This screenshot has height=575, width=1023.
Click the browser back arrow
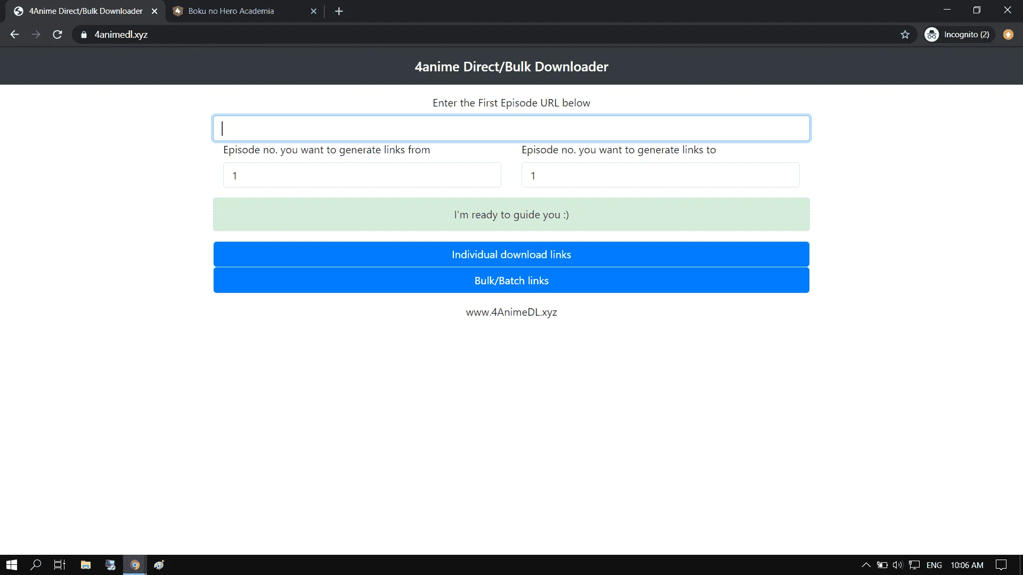click(14, 35)
